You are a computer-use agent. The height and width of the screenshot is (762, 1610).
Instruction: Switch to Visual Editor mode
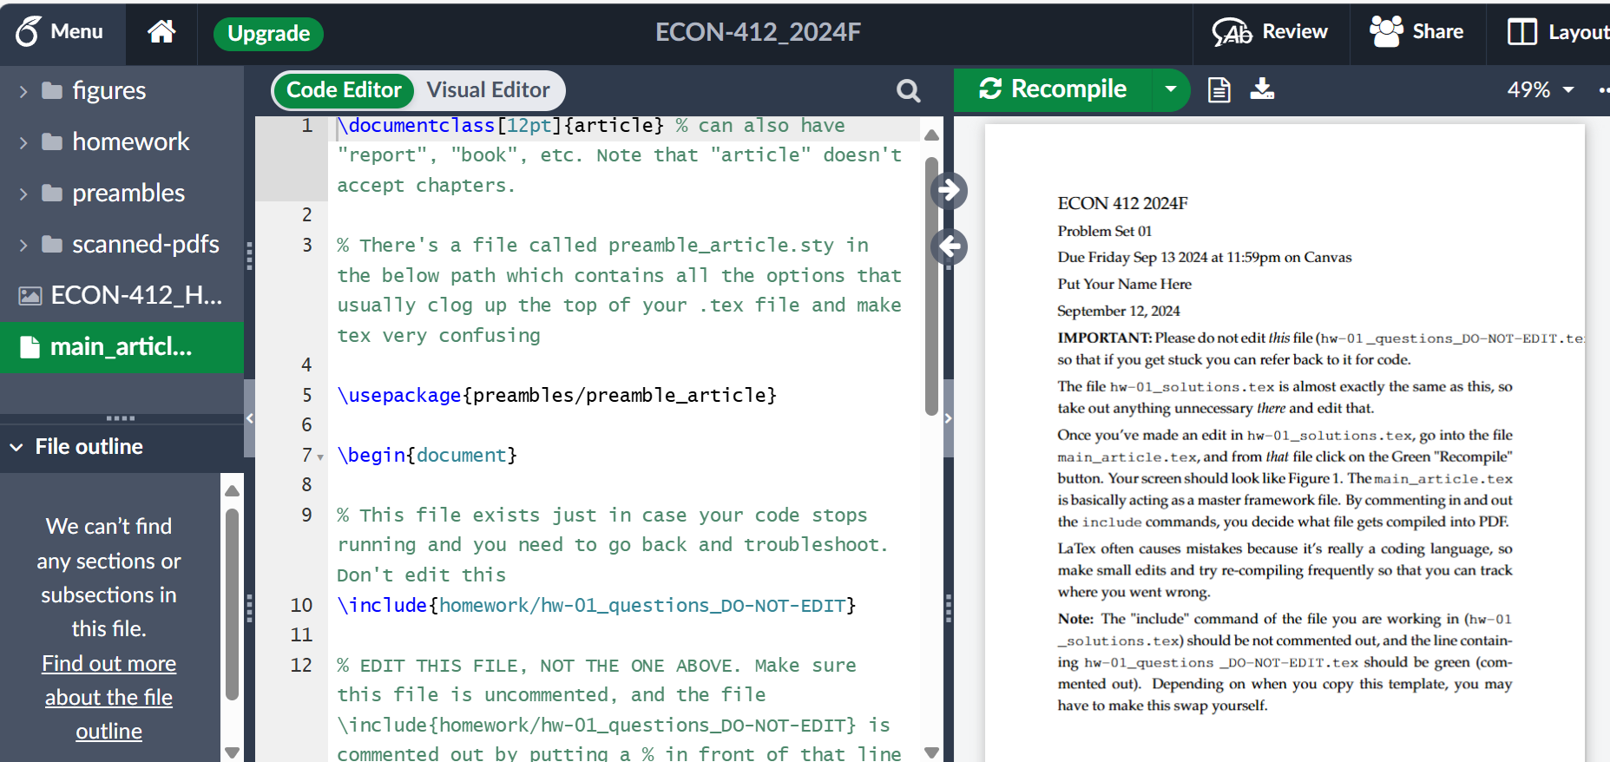click(x=488, y=90)
